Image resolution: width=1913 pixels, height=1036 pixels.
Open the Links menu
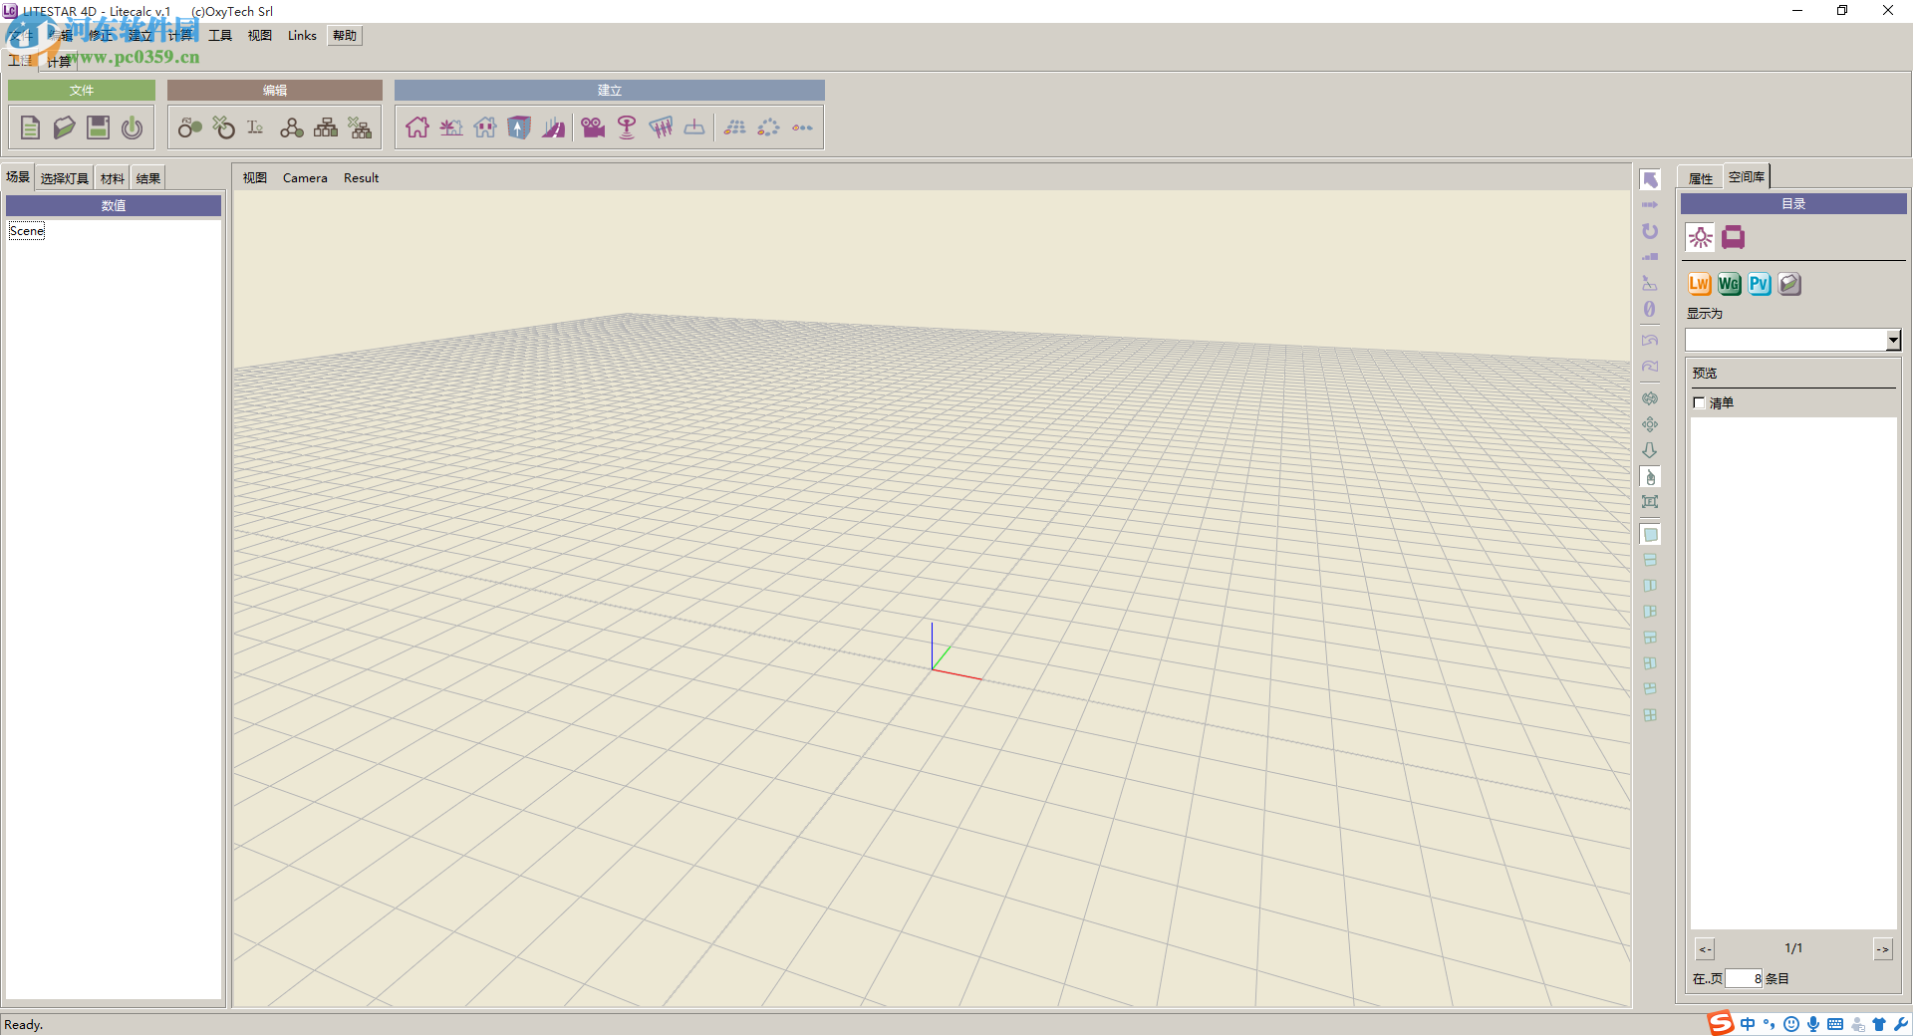tap(302, 36)
